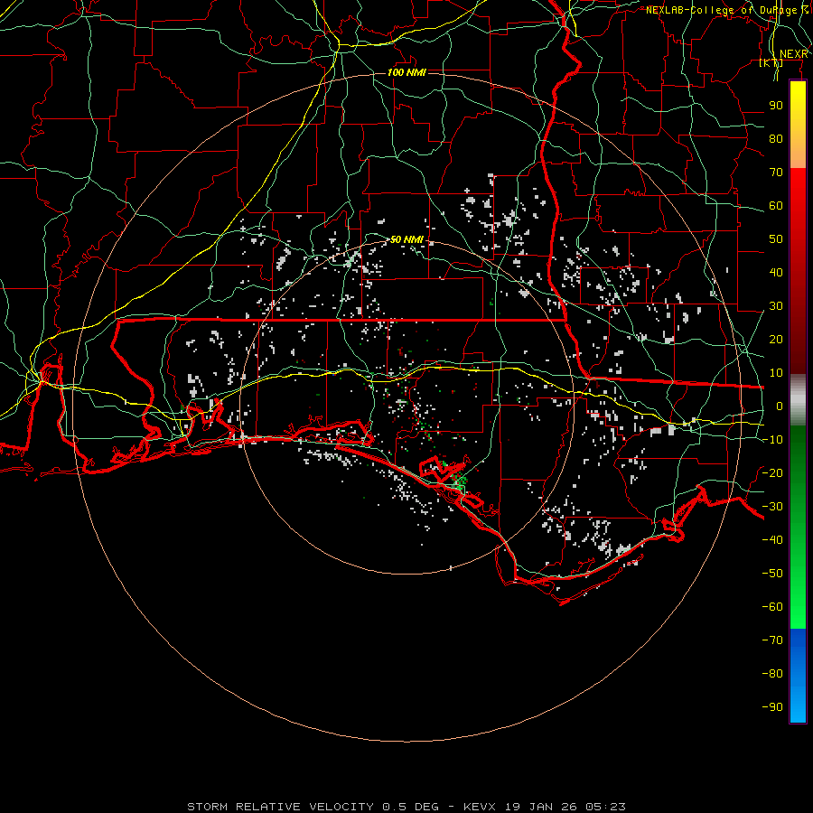The width and height of the screenshot is (813, 813).
Task: Click the -10 value on velocity scale
Action: pyautogui.click(x=772, y=440)
